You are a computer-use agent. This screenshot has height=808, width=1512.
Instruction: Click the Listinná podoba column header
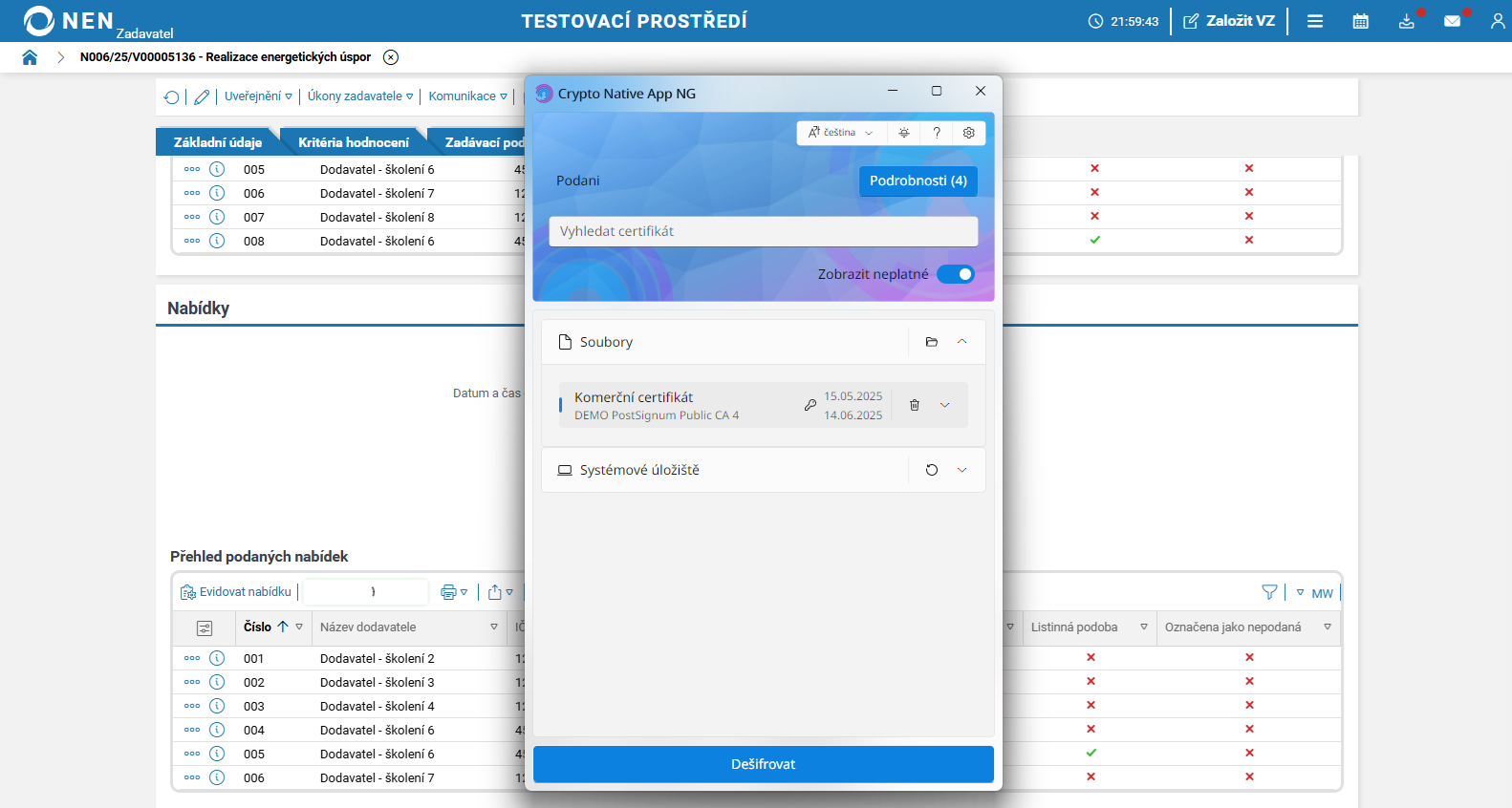[x=1074, y=627]
